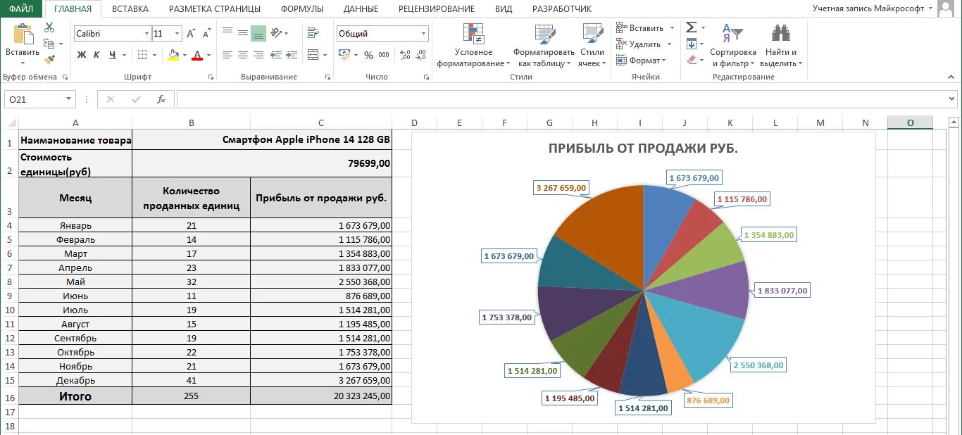This screenshot has width=962, height=435.
Task: Open the font size 11 dropdown
Action: (177, 34)
